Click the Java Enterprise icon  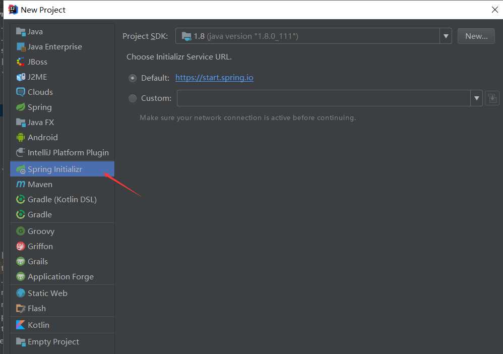(x=21, y=47)
